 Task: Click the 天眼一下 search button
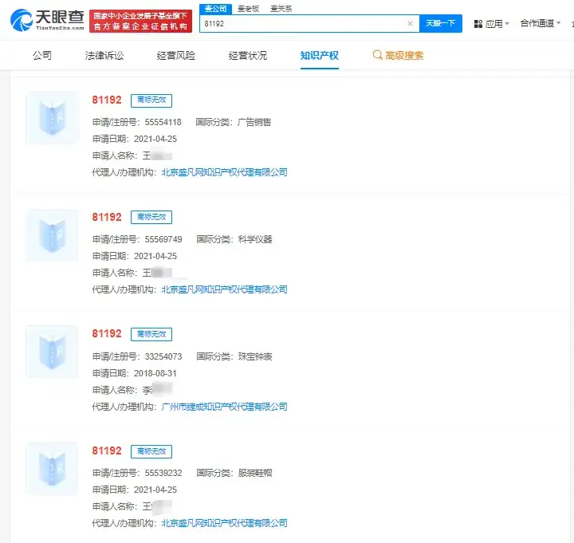(x=441, y=24)
